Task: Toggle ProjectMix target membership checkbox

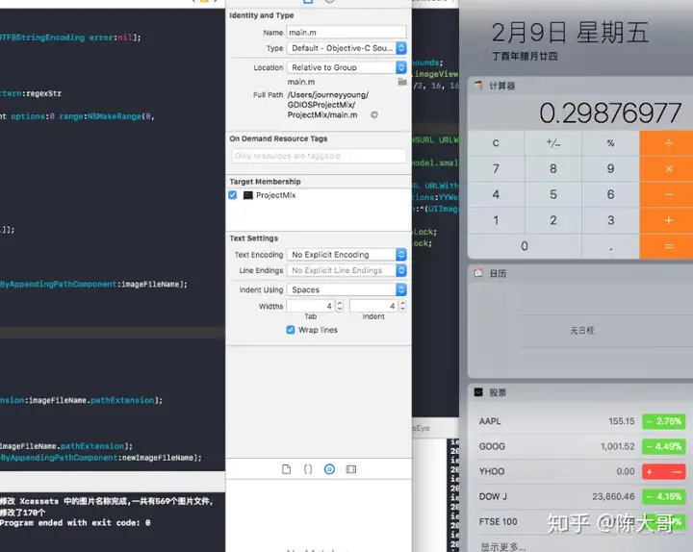Action: click(x=233, y=195)
